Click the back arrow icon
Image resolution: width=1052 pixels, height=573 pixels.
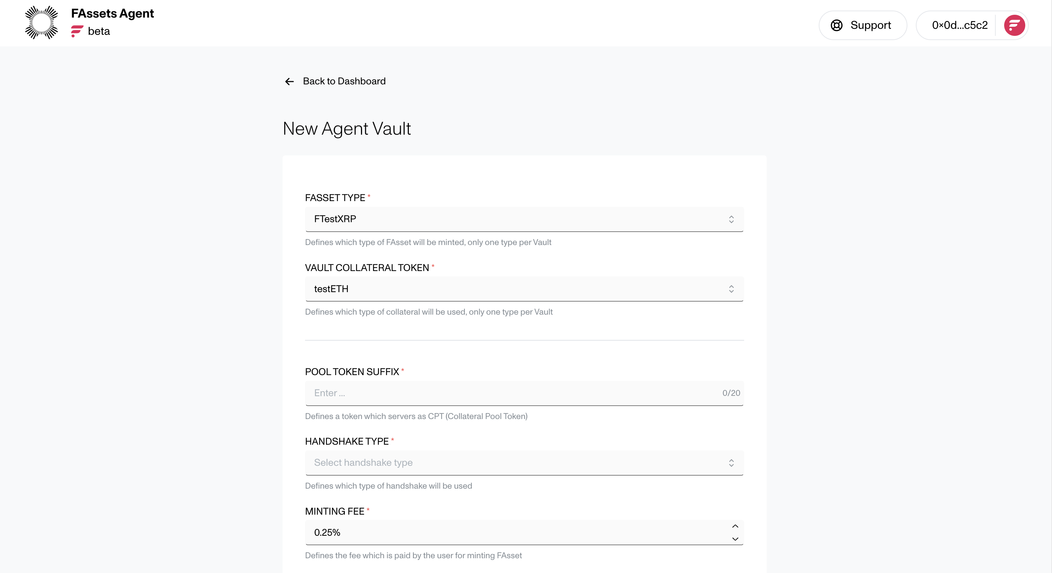pos(289,82)
